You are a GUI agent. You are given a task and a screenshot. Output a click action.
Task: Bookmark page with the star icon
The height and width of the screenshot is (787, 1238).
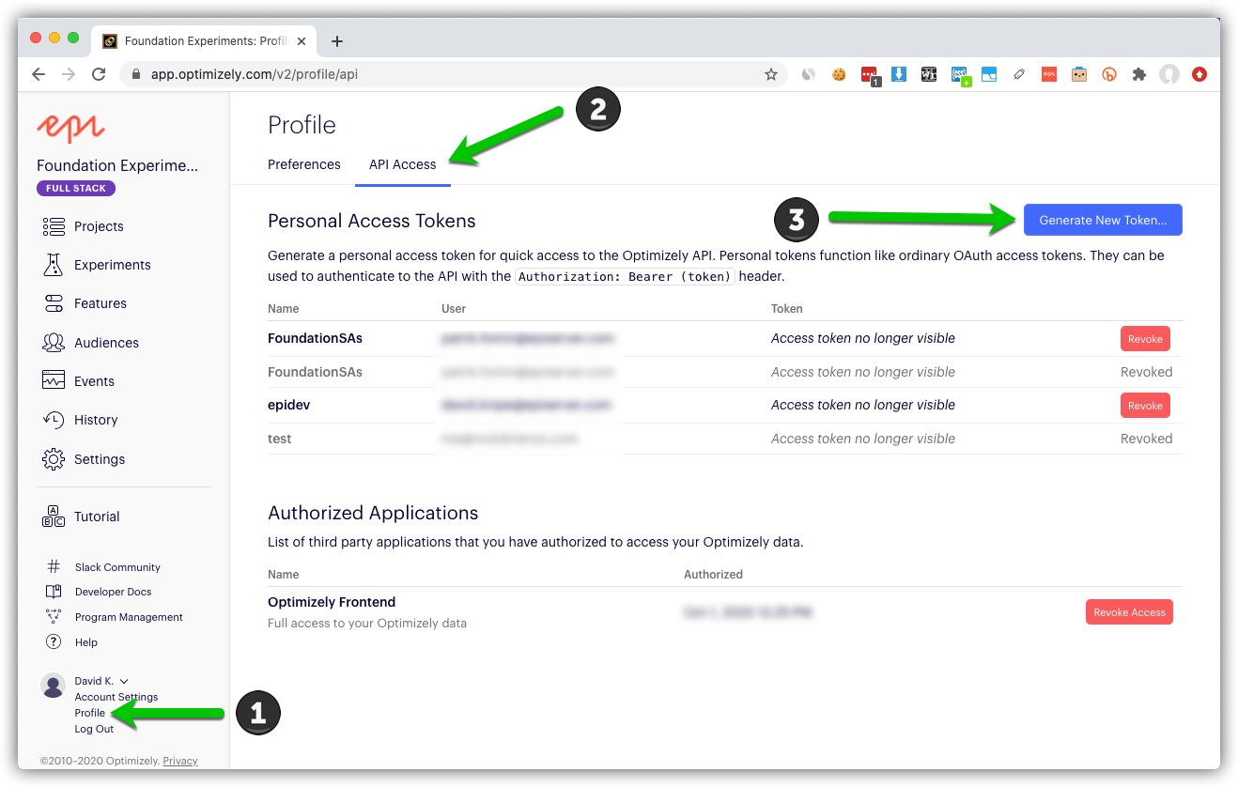pos(770,74)
